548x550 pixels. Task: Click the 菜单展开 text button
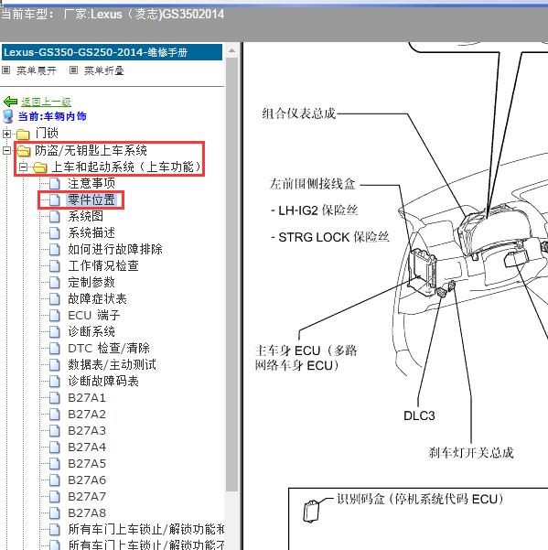tap(36, 70)
